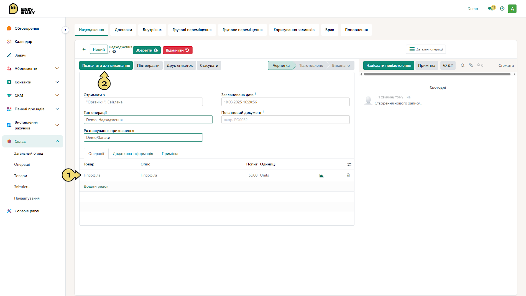
Task: Open Розташування призначення dropdown
Action: pos(143,137)
